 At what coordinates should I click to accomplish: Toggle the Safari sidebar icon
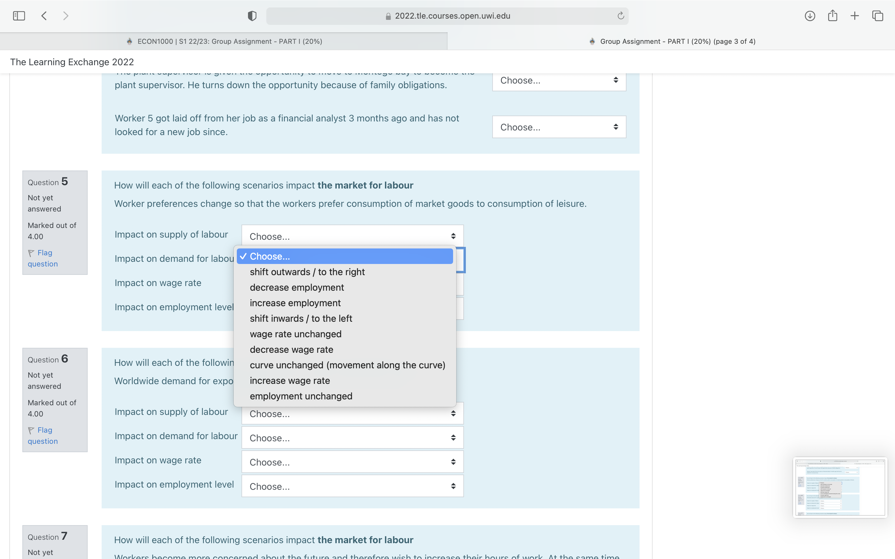[x=19, y=16]
